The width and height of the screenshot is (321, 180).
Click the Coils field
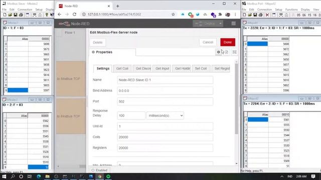[x=165, y=137]
